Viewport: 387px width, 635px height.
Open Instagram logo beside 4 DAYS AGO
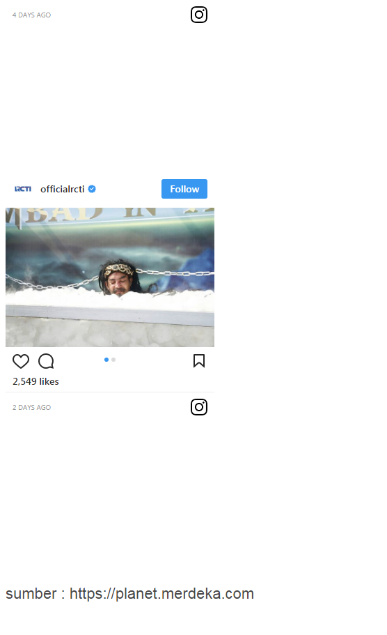199,15
